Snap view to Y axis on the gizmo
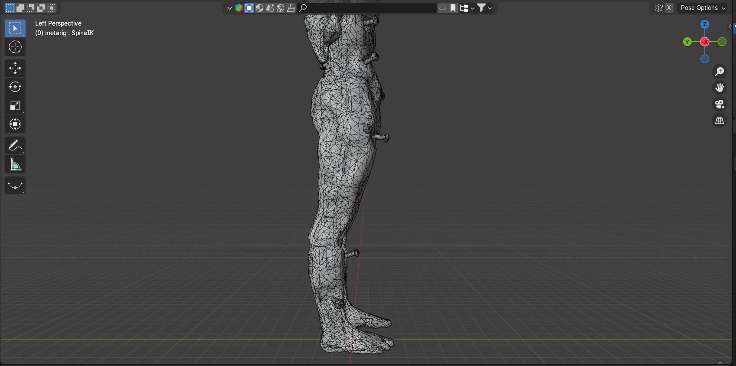Screen dimensions: 736x366 click(x=687, y=42)
